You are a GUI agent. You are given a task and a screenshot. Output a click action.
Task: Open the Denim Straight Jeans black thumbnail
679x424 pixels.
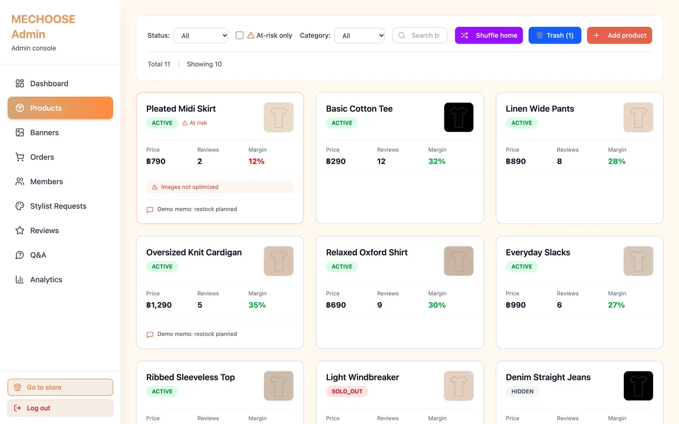tap(638, 386)
